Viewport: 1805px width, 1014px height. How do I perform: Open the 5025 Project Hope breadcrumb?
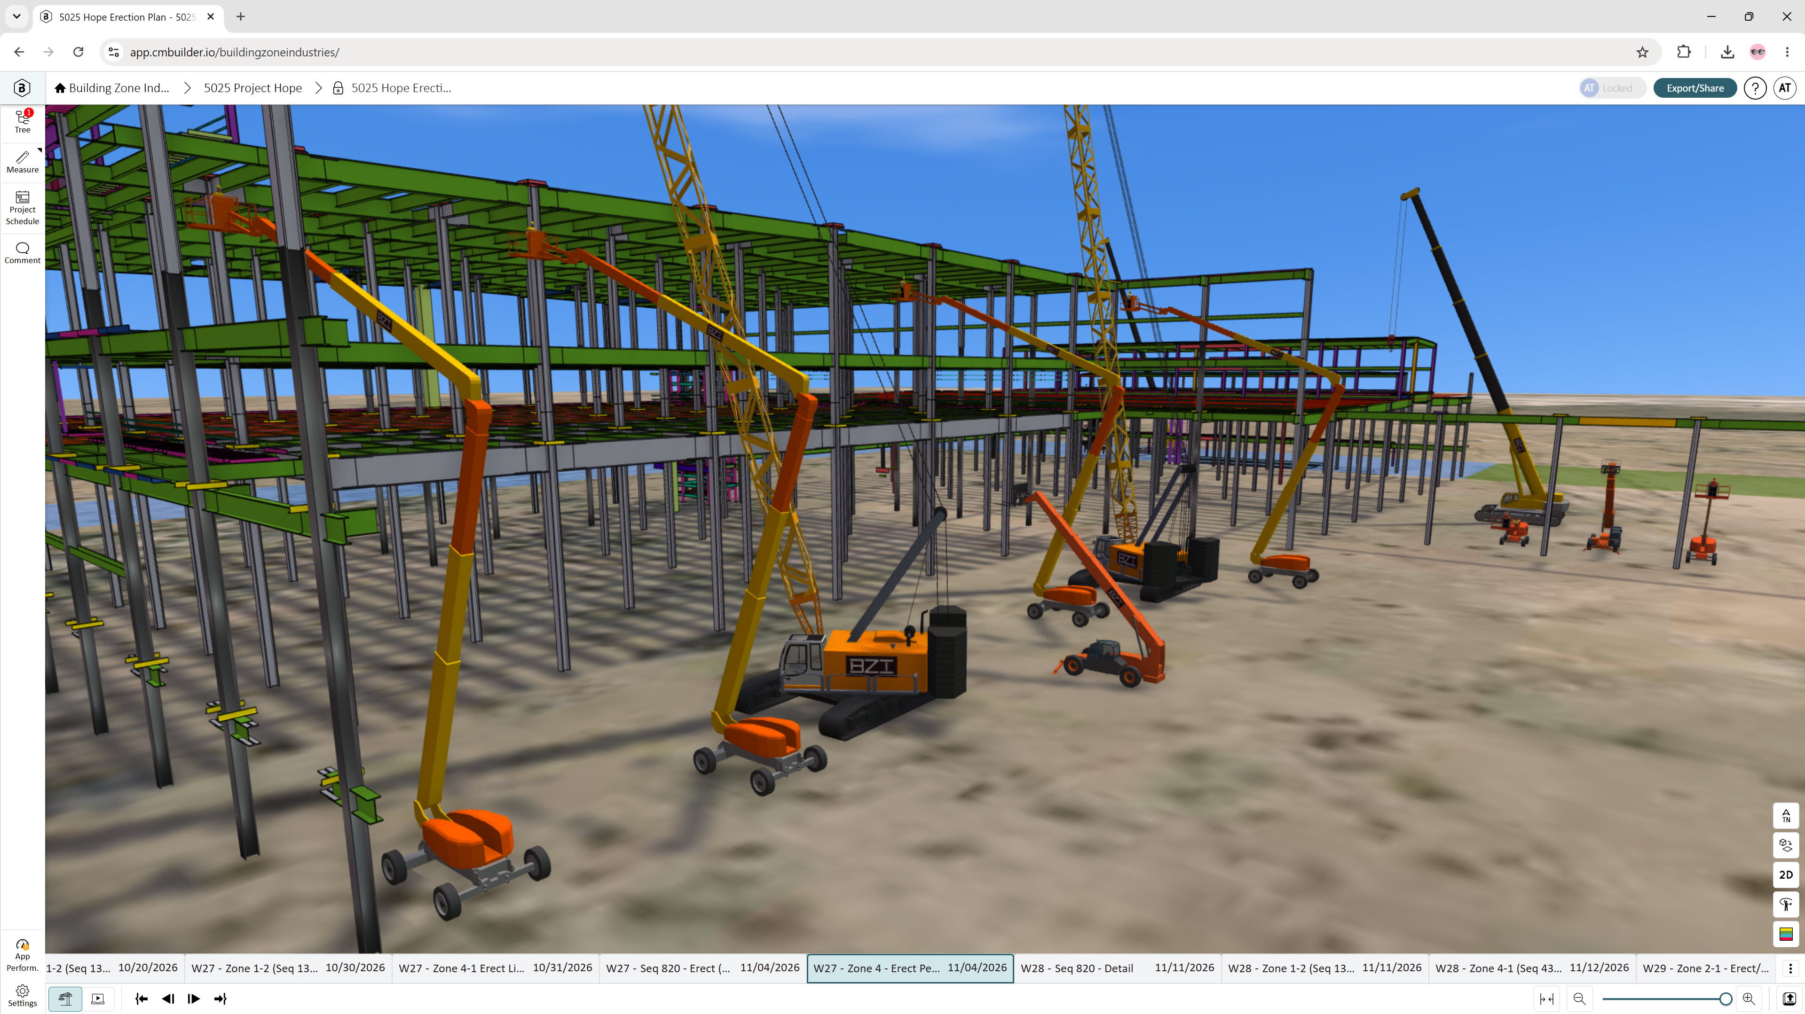pyautogui.click(x=252, y=87)
